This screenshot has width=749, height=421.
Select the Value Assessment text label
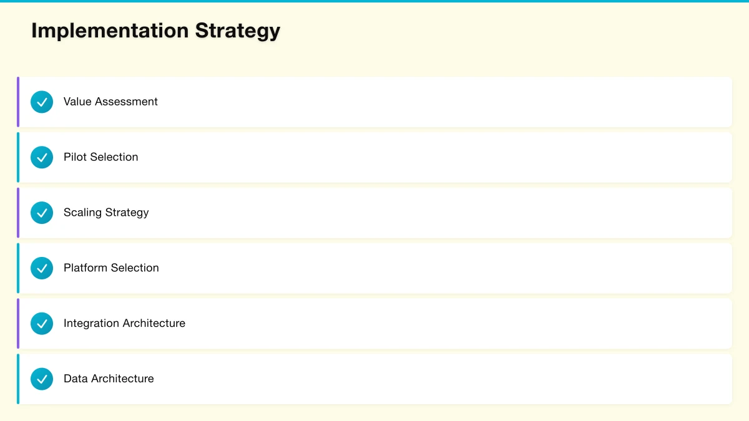(x=110, y=102)
